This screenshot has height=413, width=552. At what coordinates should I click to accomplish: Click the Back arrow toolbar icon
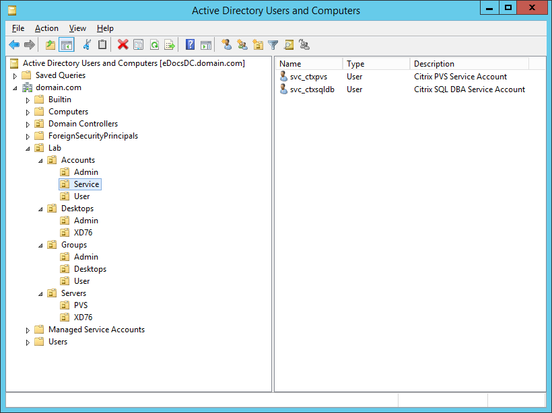click(x=14, y=45)
